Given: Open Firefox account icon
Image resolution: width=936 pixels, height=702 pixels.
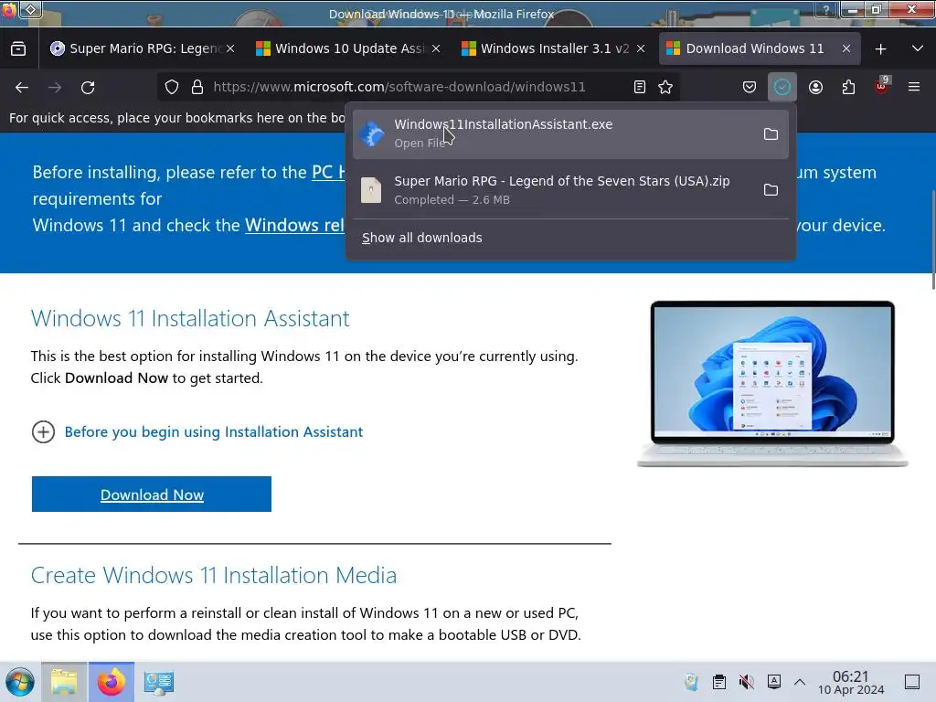Looking at the screenshot, I should point(816,87).
